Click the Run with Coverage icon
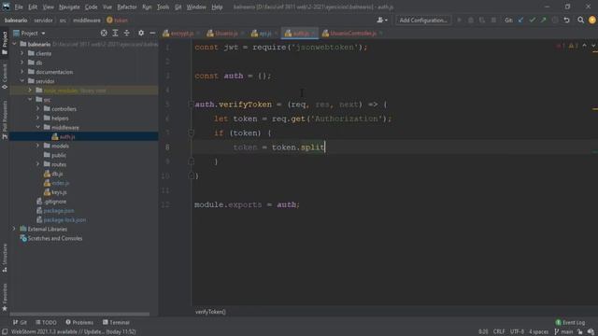The height and width of the screenshot is (336, 598). coord(482,21)
